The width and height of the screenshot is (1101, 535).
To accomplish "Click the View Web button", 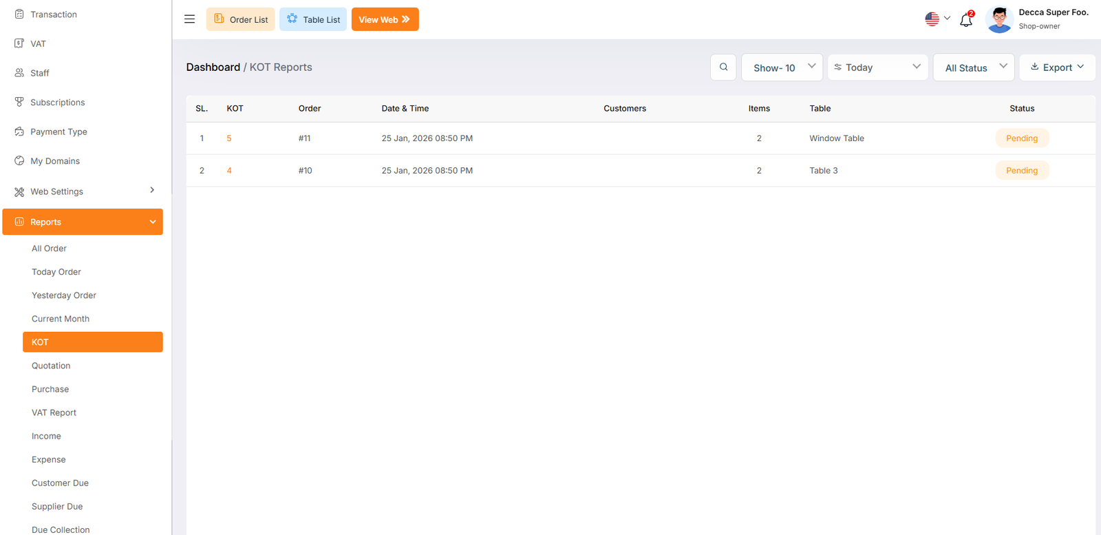I will [385, 19].
